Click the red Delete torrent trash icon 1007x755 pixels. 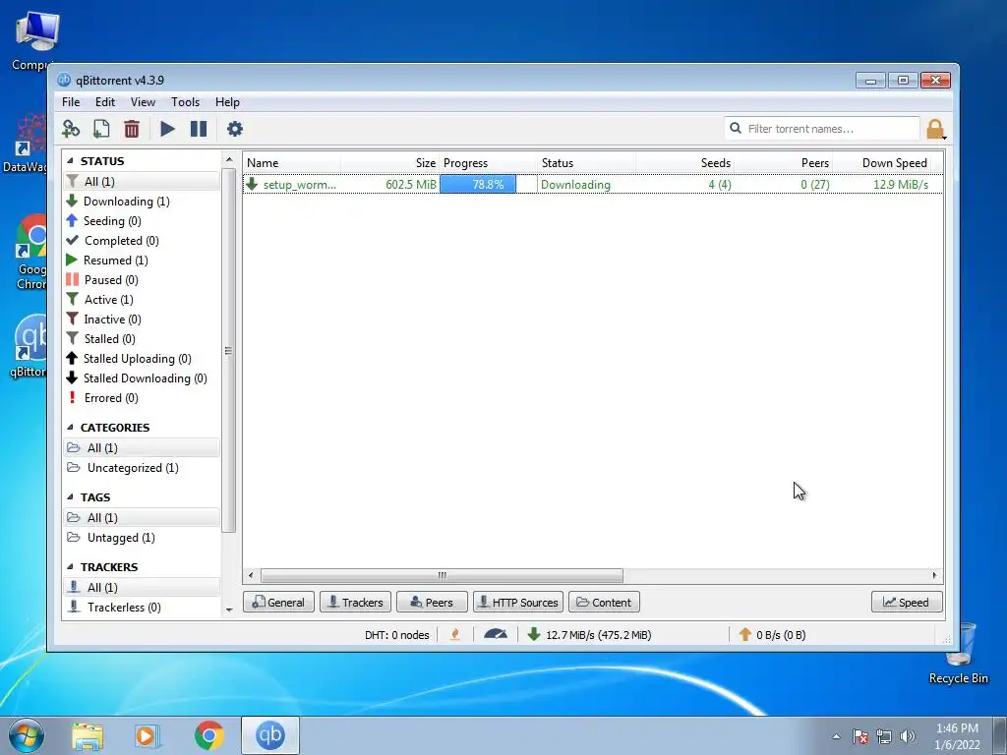pos(132,129)
